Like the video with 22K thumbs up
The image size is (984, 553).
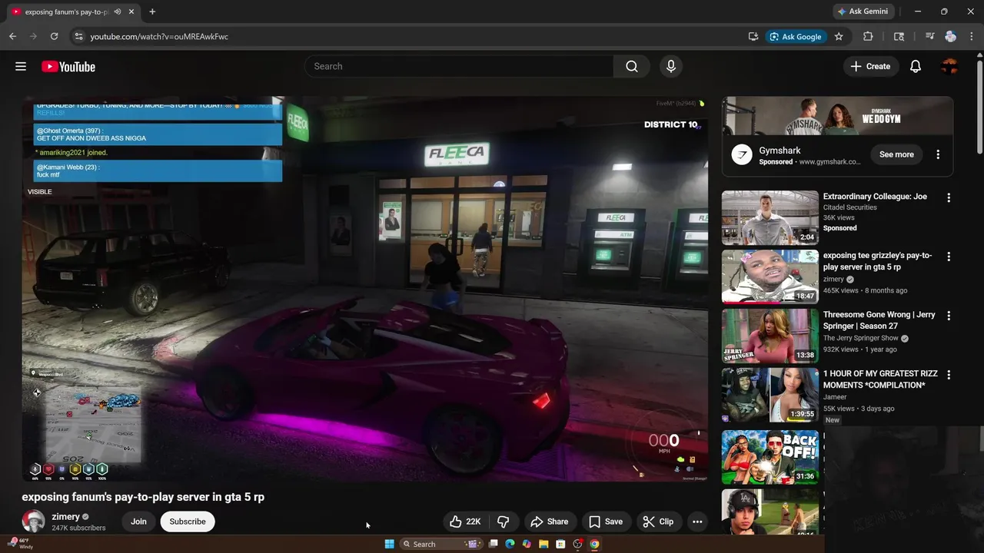465,522
